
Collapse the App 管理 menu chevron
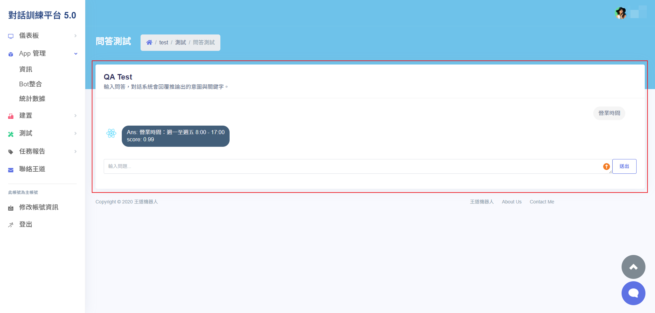tap(76, 54)
